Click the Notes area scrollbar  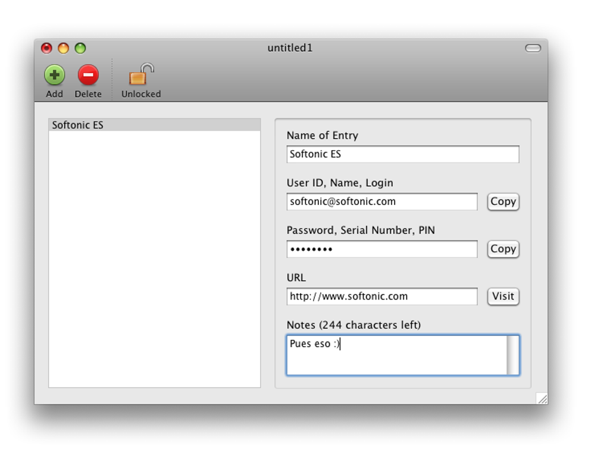513,355
